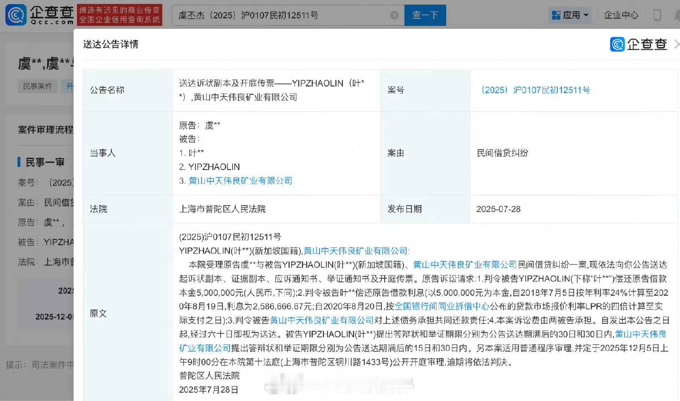Image resolution: width=680 pixels, height=401 pixels.
Task: Close the 送达公告详情 dialog
Action: point(677,44)
